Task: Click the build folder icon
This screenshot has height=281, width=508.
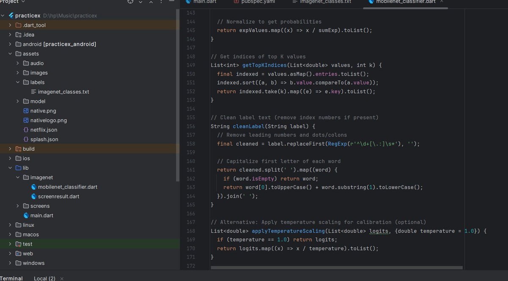Action: (x=19, y=149)
